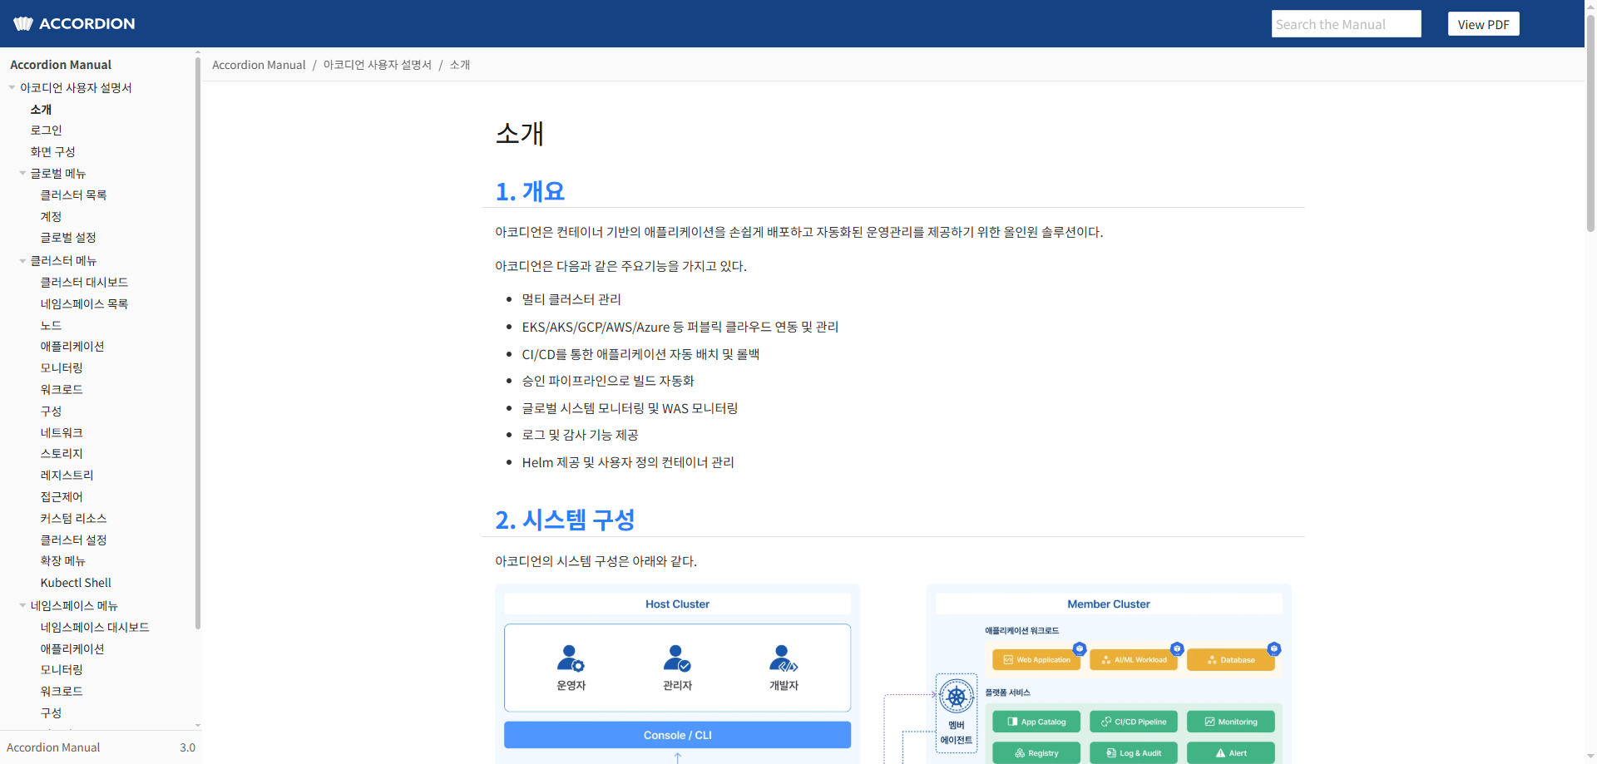Click the App Catalog service tile
The image size is (1597, 764).
point(1036,722)
